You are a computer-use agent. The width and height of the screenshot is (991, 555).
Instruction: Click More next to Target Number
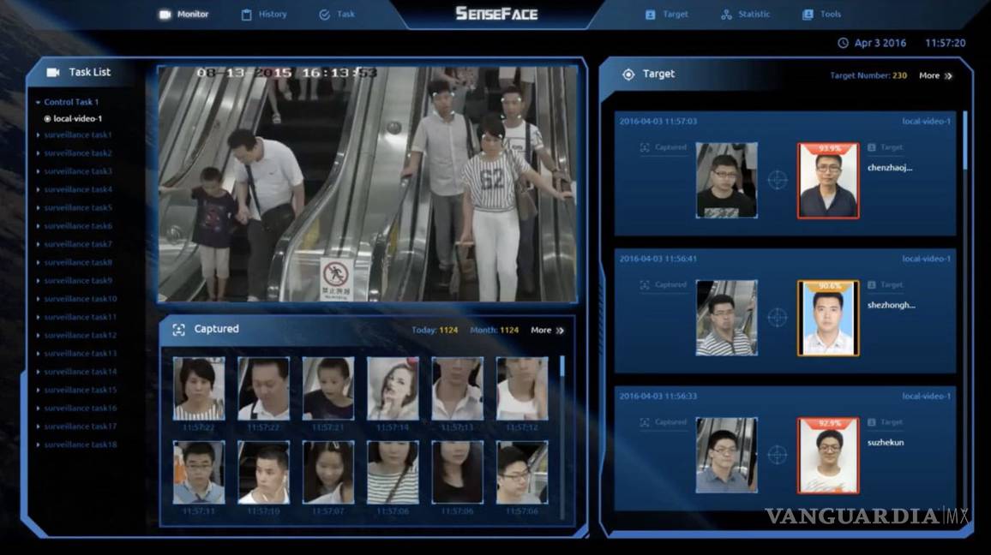pos(934,75)
